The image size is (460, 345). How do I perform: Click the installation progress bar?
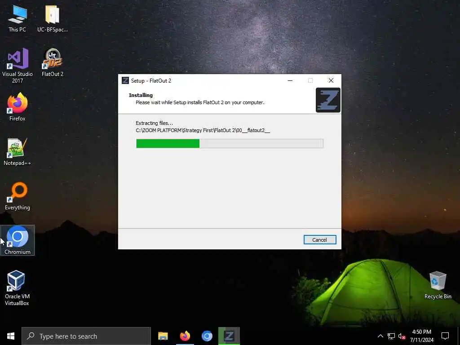(x=230, y=143)
